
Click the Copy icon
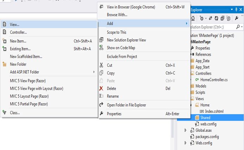[101, 73]
